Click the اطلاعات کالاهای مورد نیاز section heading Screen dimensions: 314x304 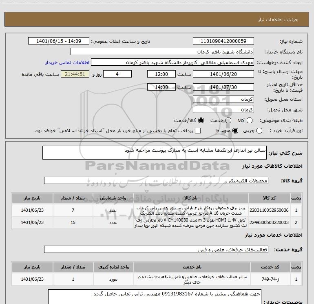tap(272, 166)
